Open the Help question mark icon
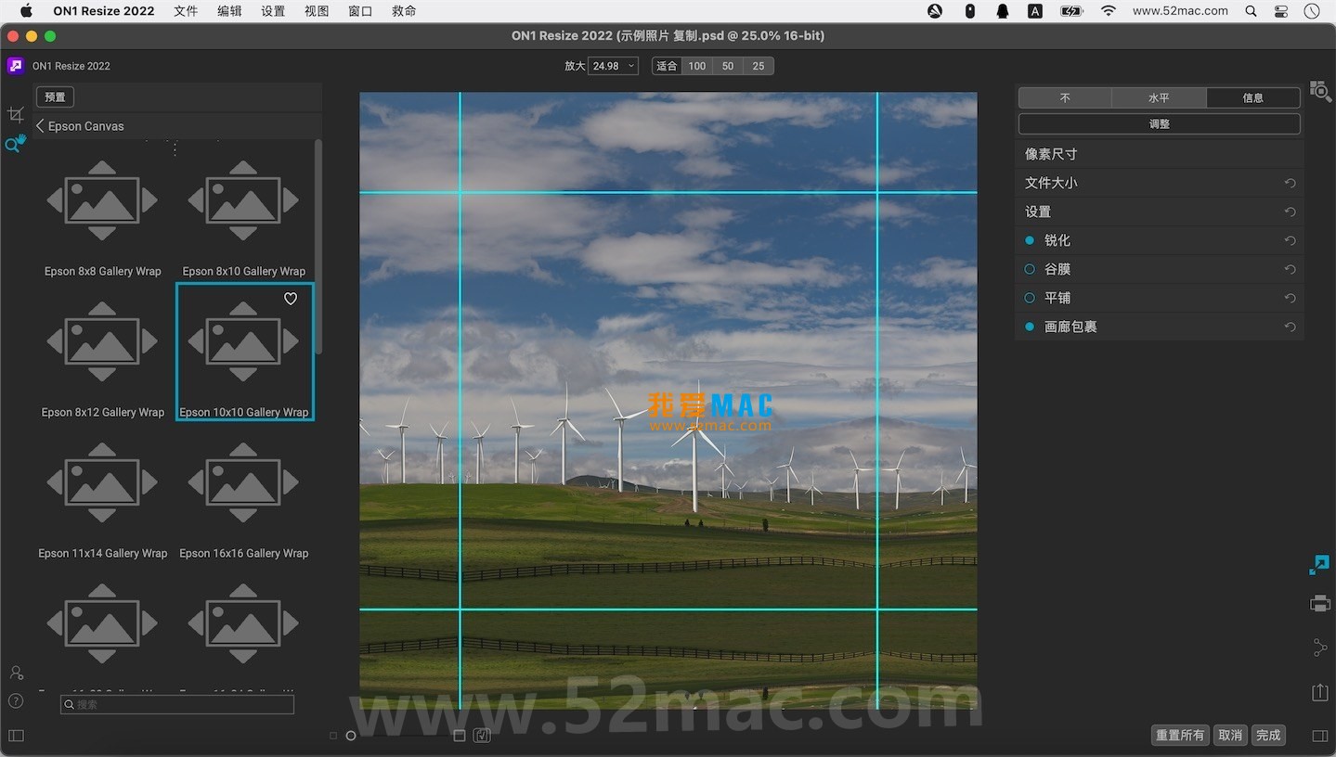Screen dimensions: 1336x757 pyautogui.click(x=16, y=700)
